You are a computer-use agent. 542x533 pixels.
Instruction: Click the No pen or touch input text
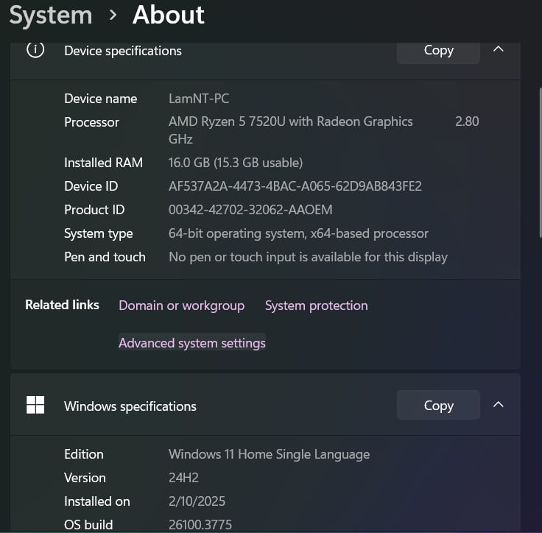point(308,257)
